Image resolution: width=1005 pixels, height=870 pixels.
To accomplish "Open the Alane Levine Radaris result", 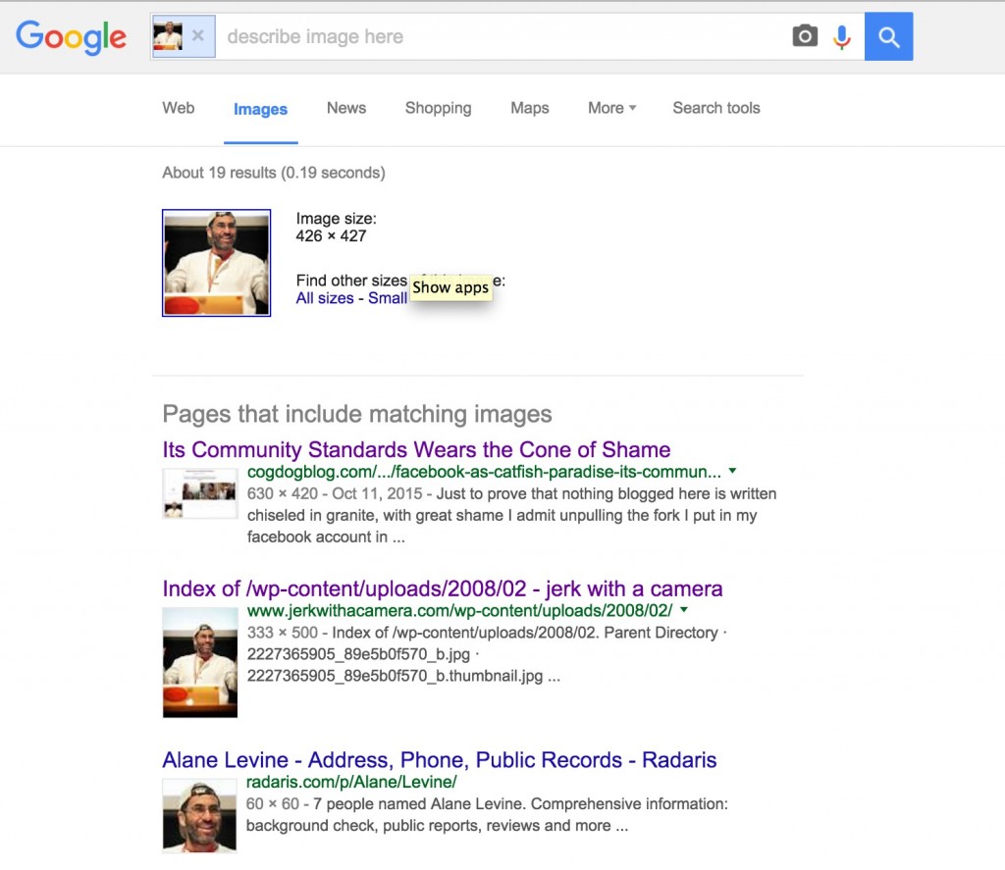I will click(439, 760).
